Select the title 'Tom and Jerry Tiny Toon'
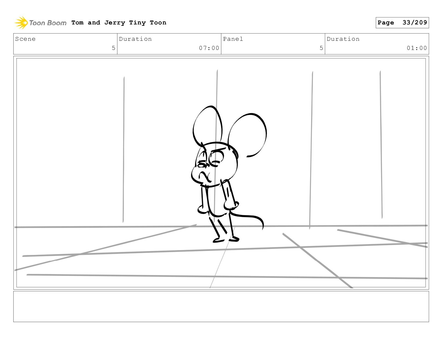Screen dimensions: 443x342 click(x=119, y=23)
